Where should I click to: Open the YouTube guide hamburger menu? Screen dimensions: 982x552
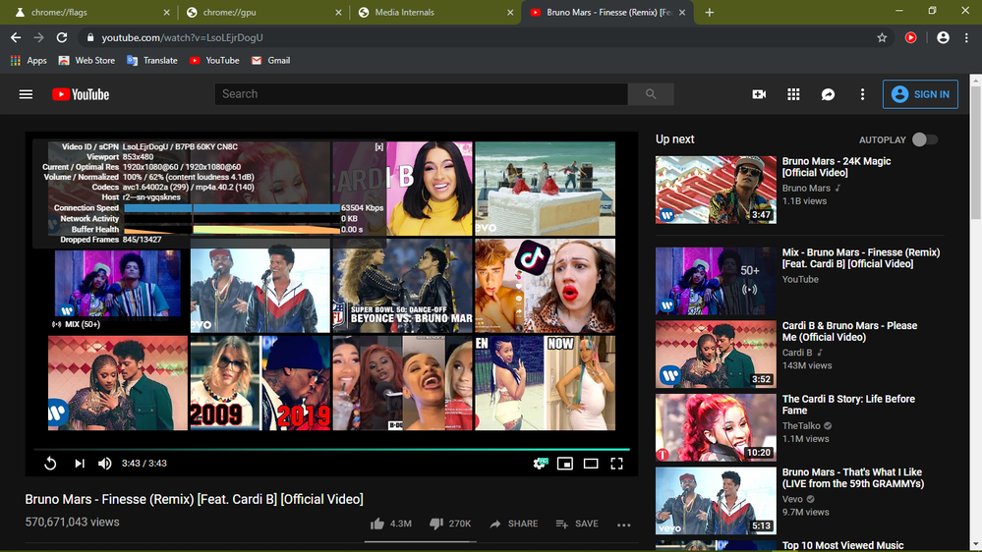tap(26, 94)
